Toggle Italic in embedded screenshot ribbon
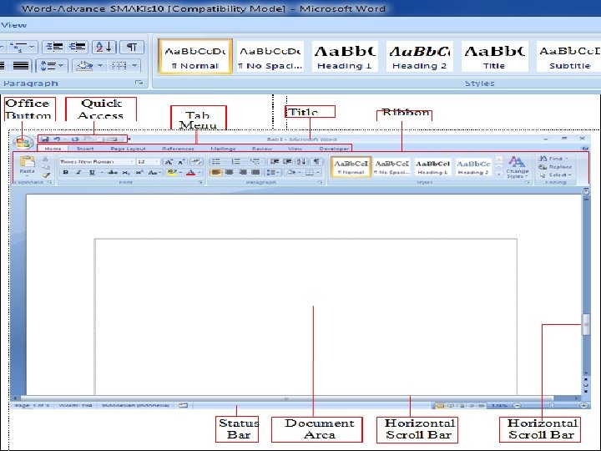The width and height of the screenshot is (601, 451). (78, 173)
